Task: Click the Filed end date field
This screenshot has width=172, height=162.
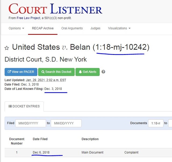Action: tap(66, 123)
